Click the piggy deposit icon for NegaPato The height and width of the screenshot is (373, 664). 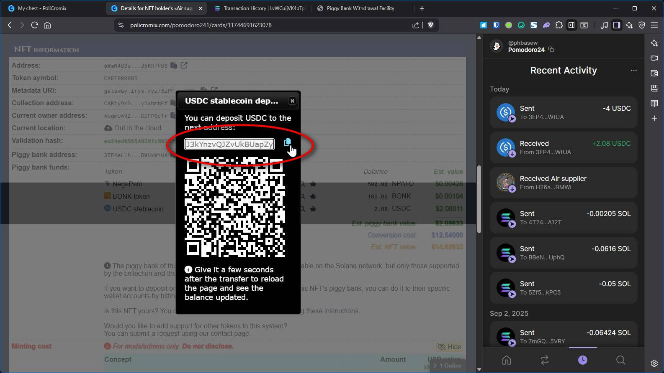pyautogui.click(x=313, y=184)
